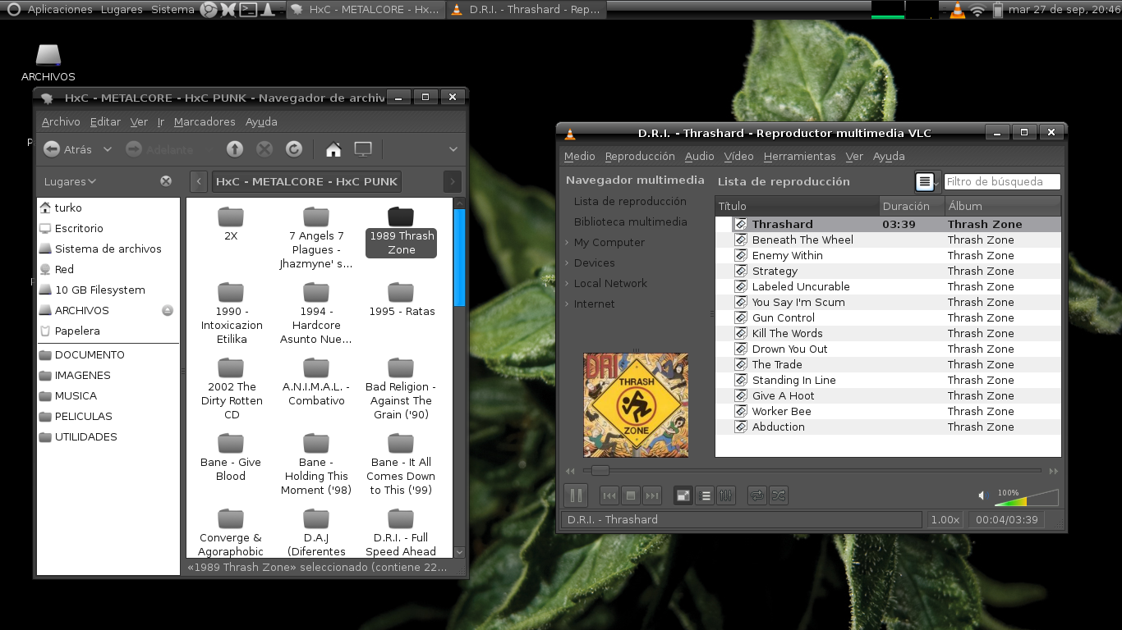Reload the current folder icon
The width and height of the screenshot is (1122, 630).
point(294,149)
